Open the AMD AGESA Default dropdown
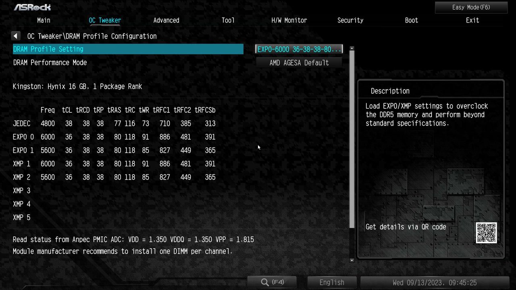516x290 pixels. click(299, 62)
